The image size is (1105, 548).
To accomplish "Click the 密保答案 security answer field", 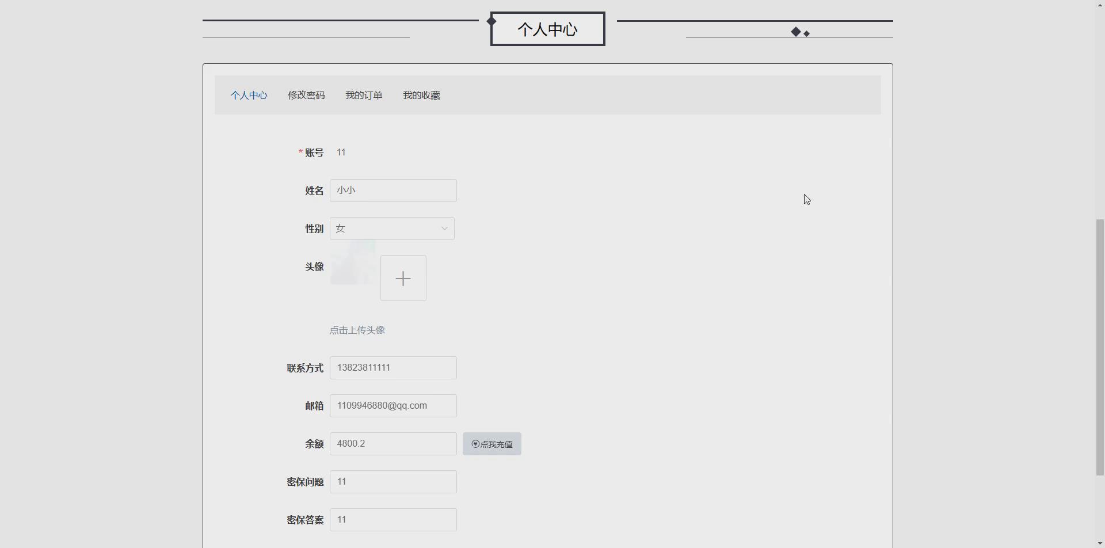I will 393,519.
